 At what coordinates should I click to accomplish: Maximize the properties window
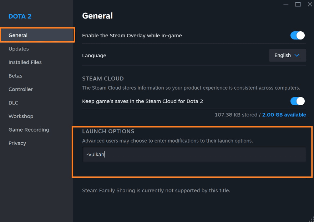point(298,4)
